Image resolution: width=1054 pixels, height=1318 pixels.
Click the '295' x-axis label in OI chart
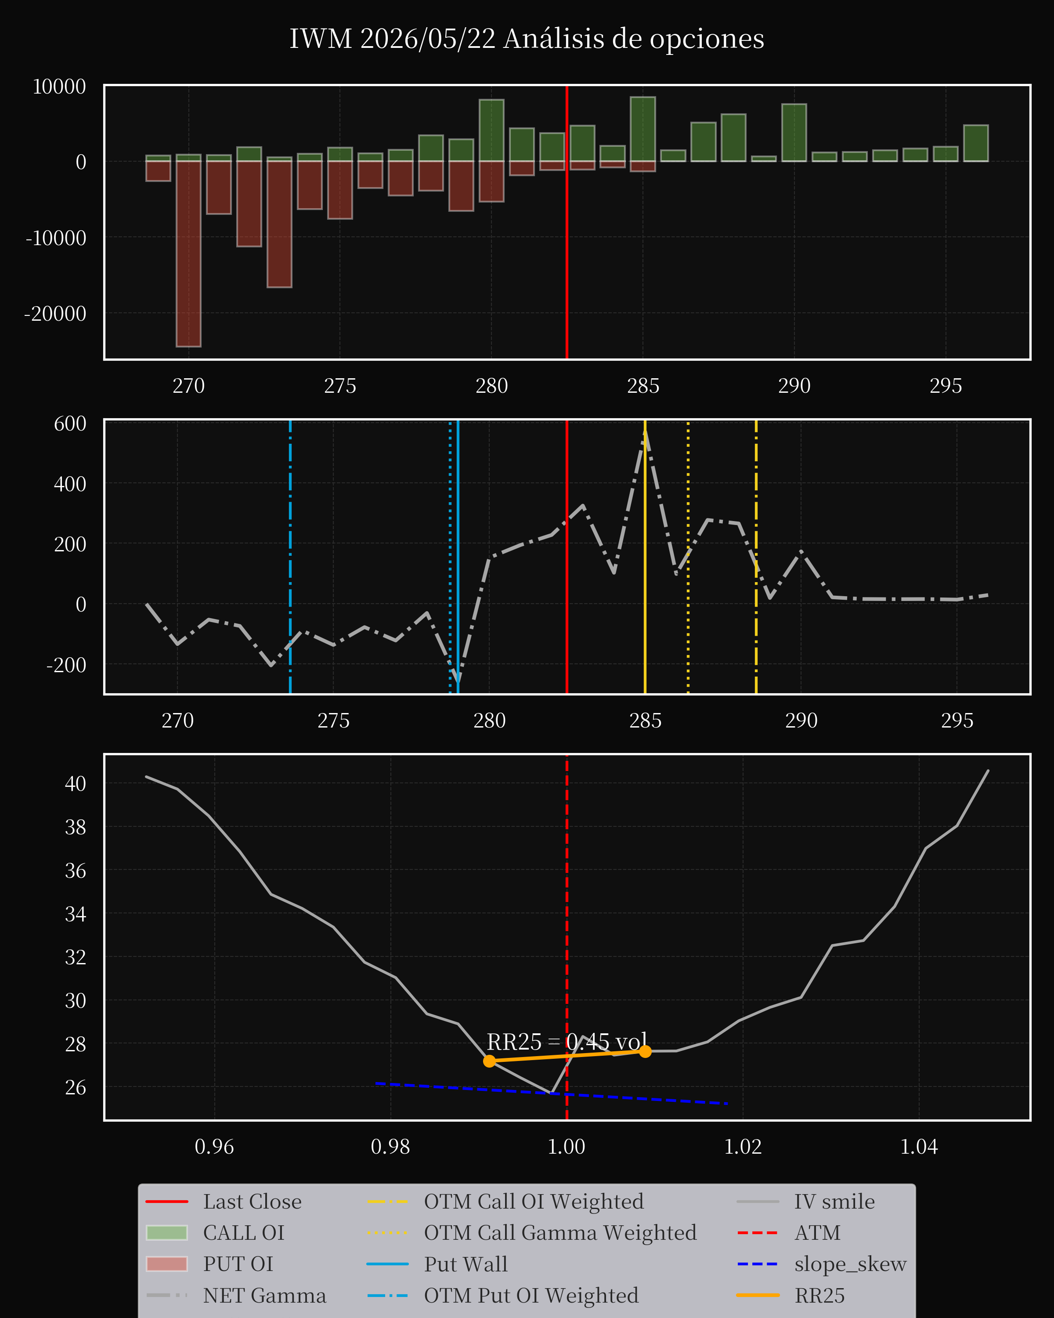point(946,386)
